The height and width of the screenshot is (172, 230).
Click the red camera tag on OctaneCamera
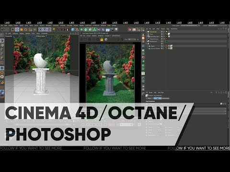coord(166,39)
